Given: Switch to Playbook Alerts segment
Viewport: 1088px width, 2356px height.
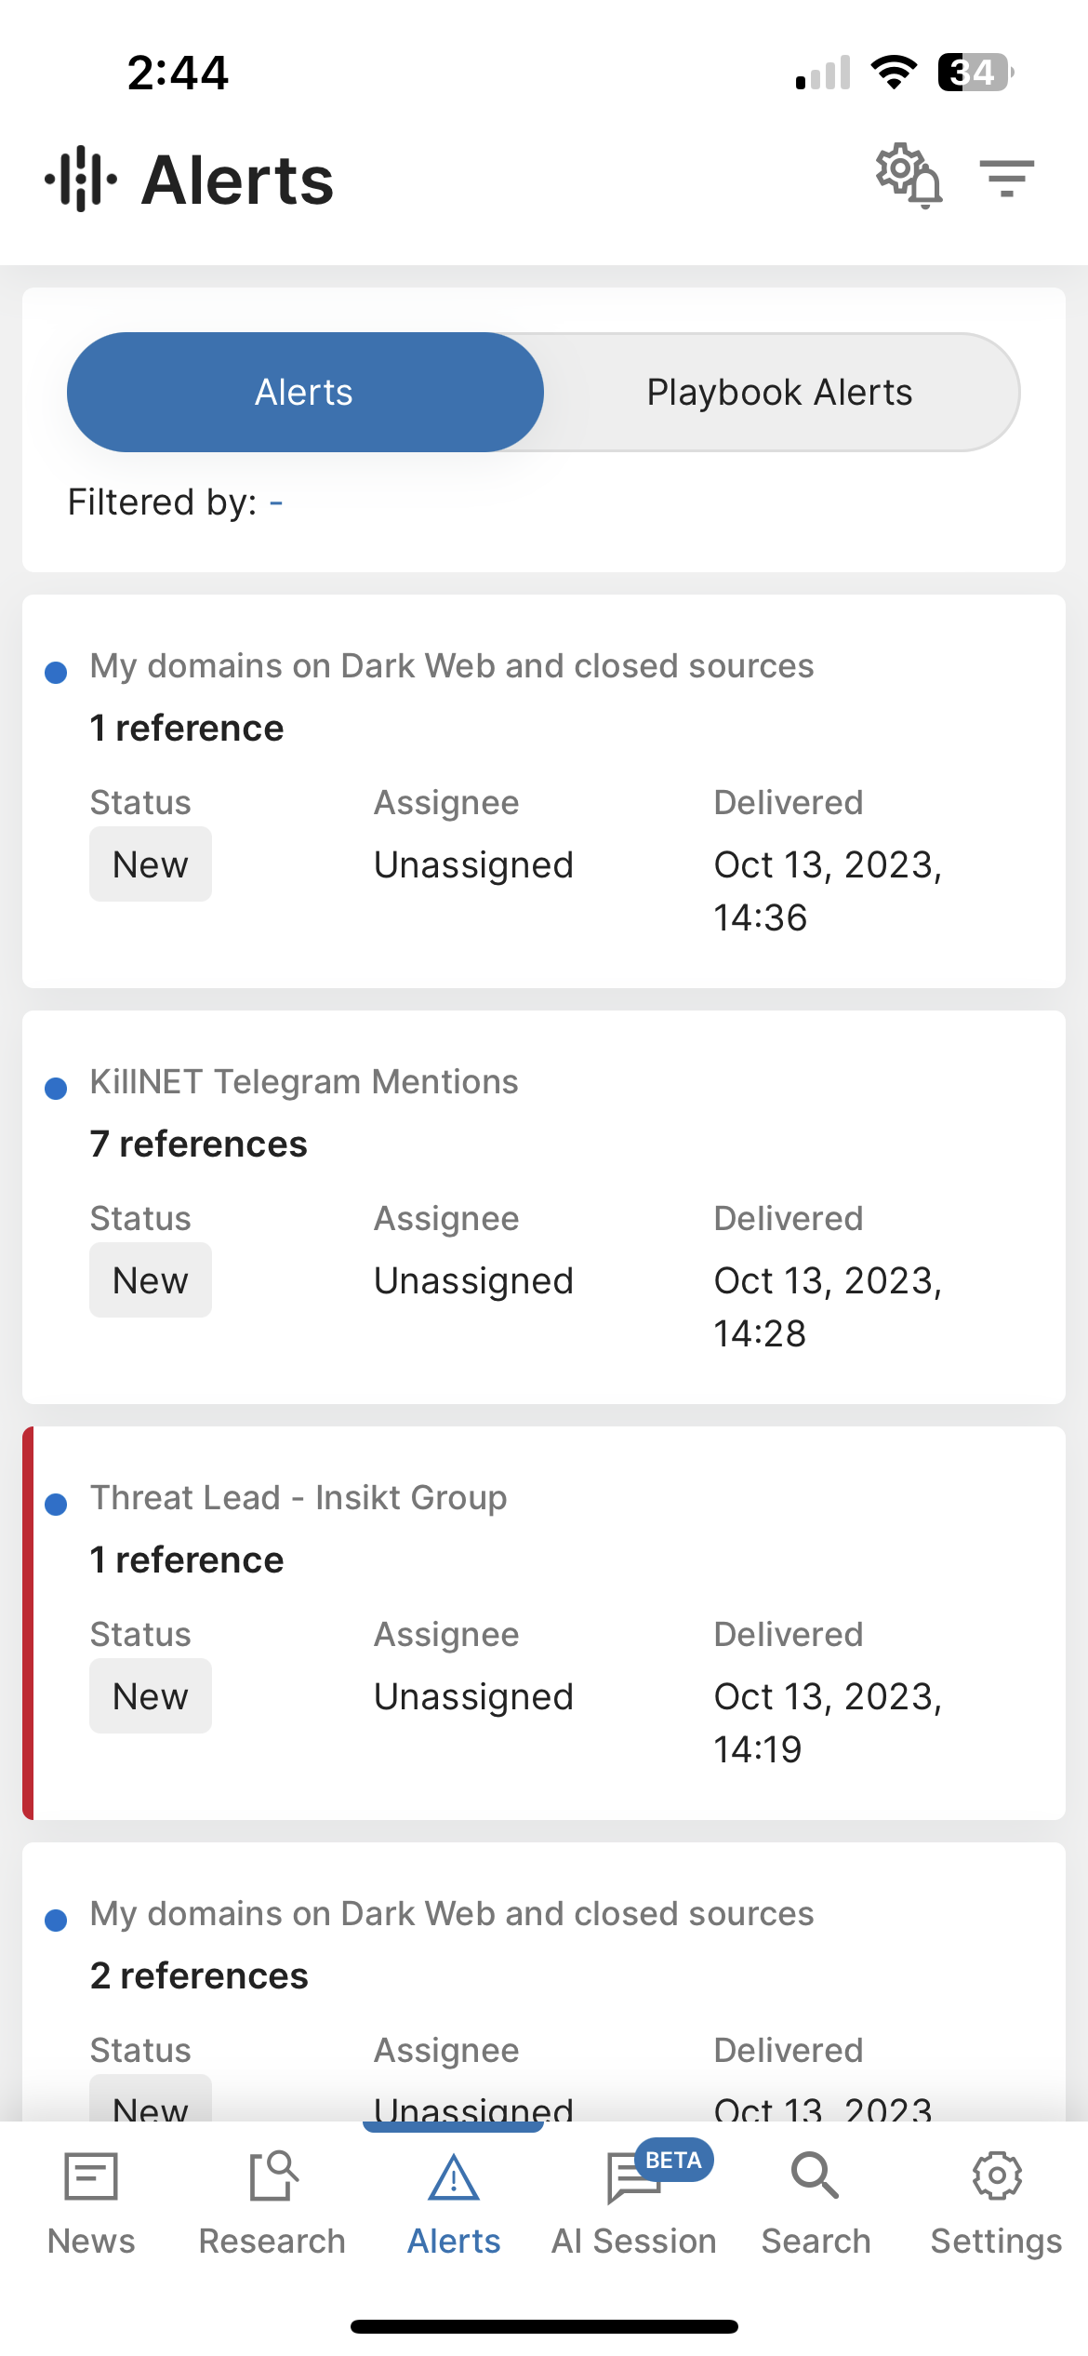Looking at the screenshot, I should point(779,393).
